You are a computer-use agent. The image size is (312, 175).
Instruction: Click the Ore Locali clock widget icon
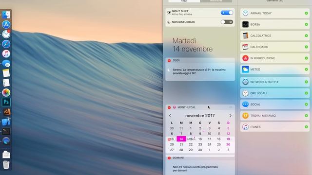(x=245, y=93)
